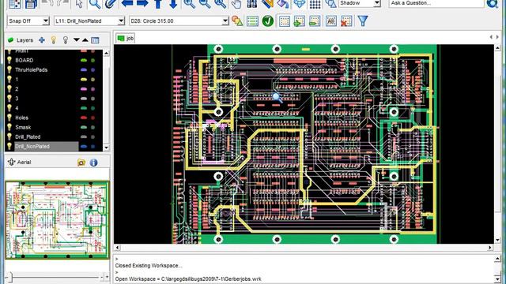Pan view with the blue up arrow
Viewport: 506px width, 284px height.
tap(158, 3)
